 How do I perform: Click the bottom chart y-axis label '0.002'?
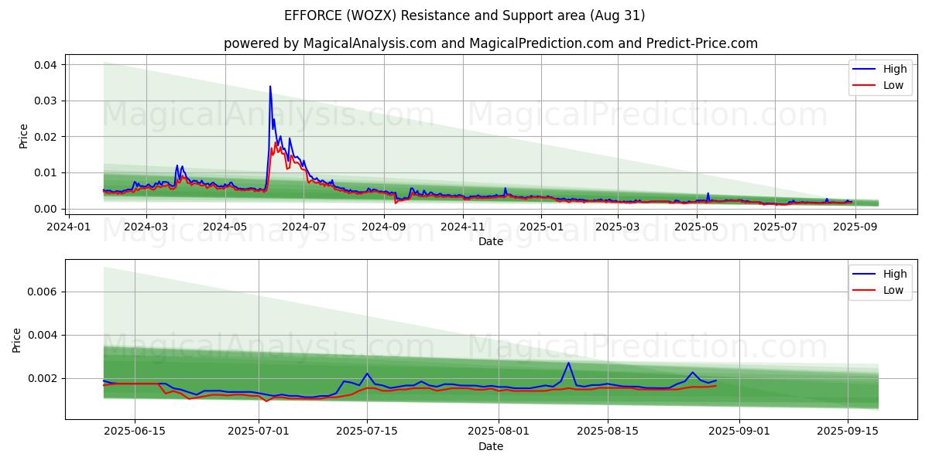[42, 379]
